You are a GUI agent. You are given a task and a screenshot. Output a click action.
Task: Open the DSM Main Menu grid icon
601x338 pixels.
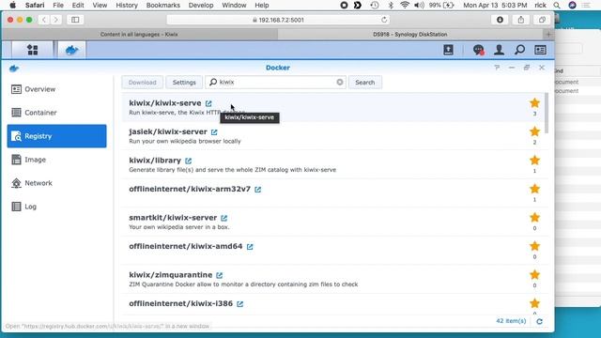(33, 50)
